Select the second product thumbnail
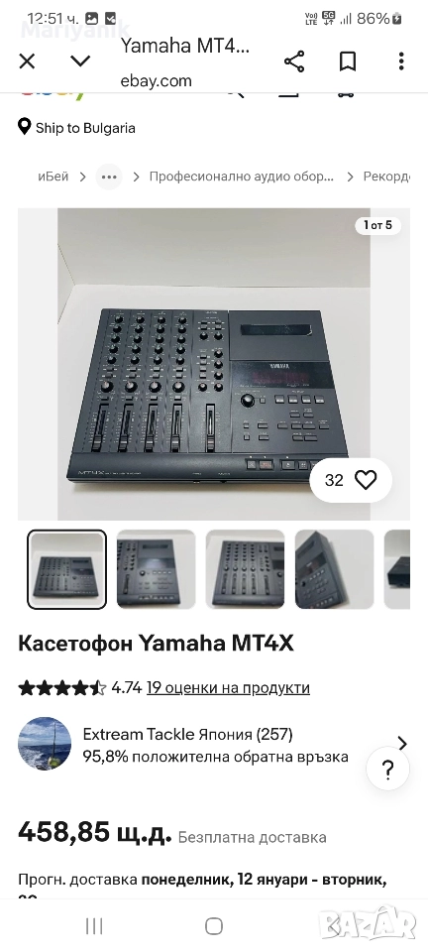Image resolution: width=428 pixels, height=952 pixels. pos(156,569)
